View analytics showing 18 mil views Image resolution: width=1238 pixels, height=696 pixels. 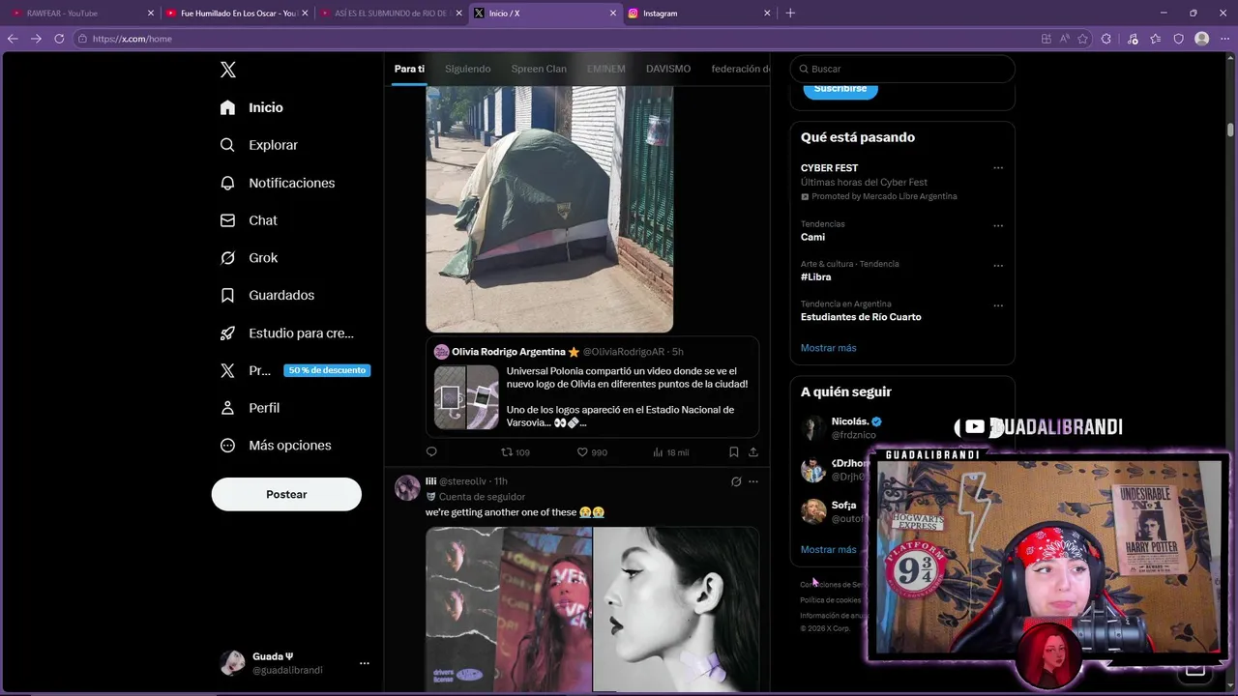670,452
